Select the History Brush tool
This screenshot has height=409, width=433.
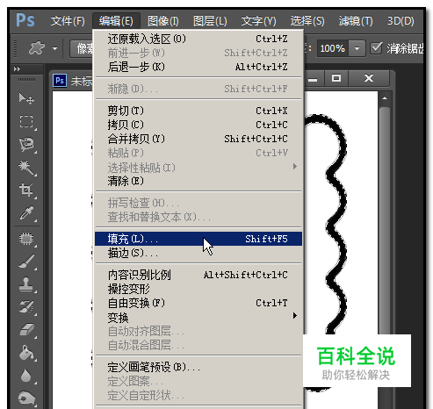point(26,307)
